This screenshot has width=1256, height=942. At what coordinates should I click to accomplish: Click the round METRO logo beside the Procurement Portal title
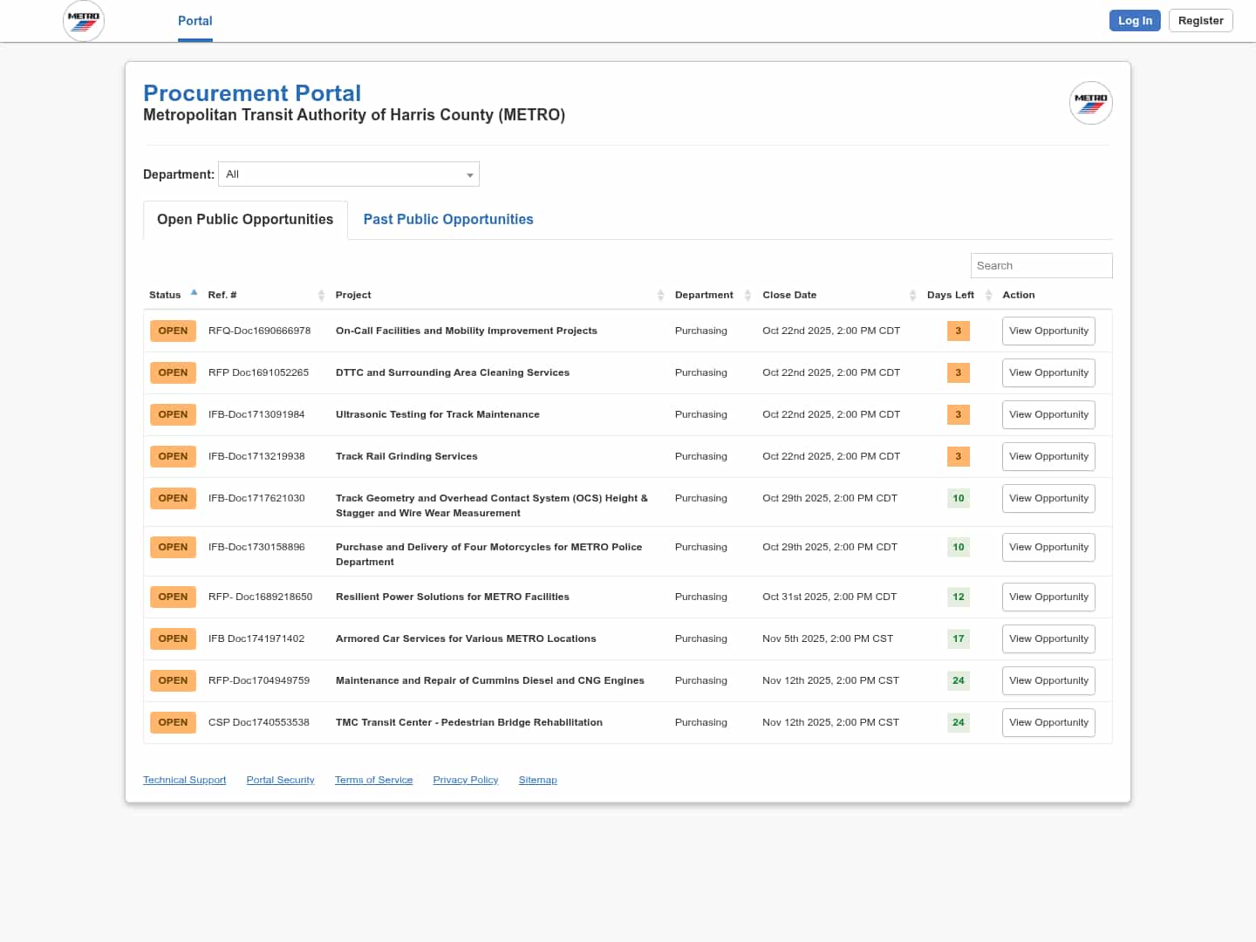[x=1090, y=103]
